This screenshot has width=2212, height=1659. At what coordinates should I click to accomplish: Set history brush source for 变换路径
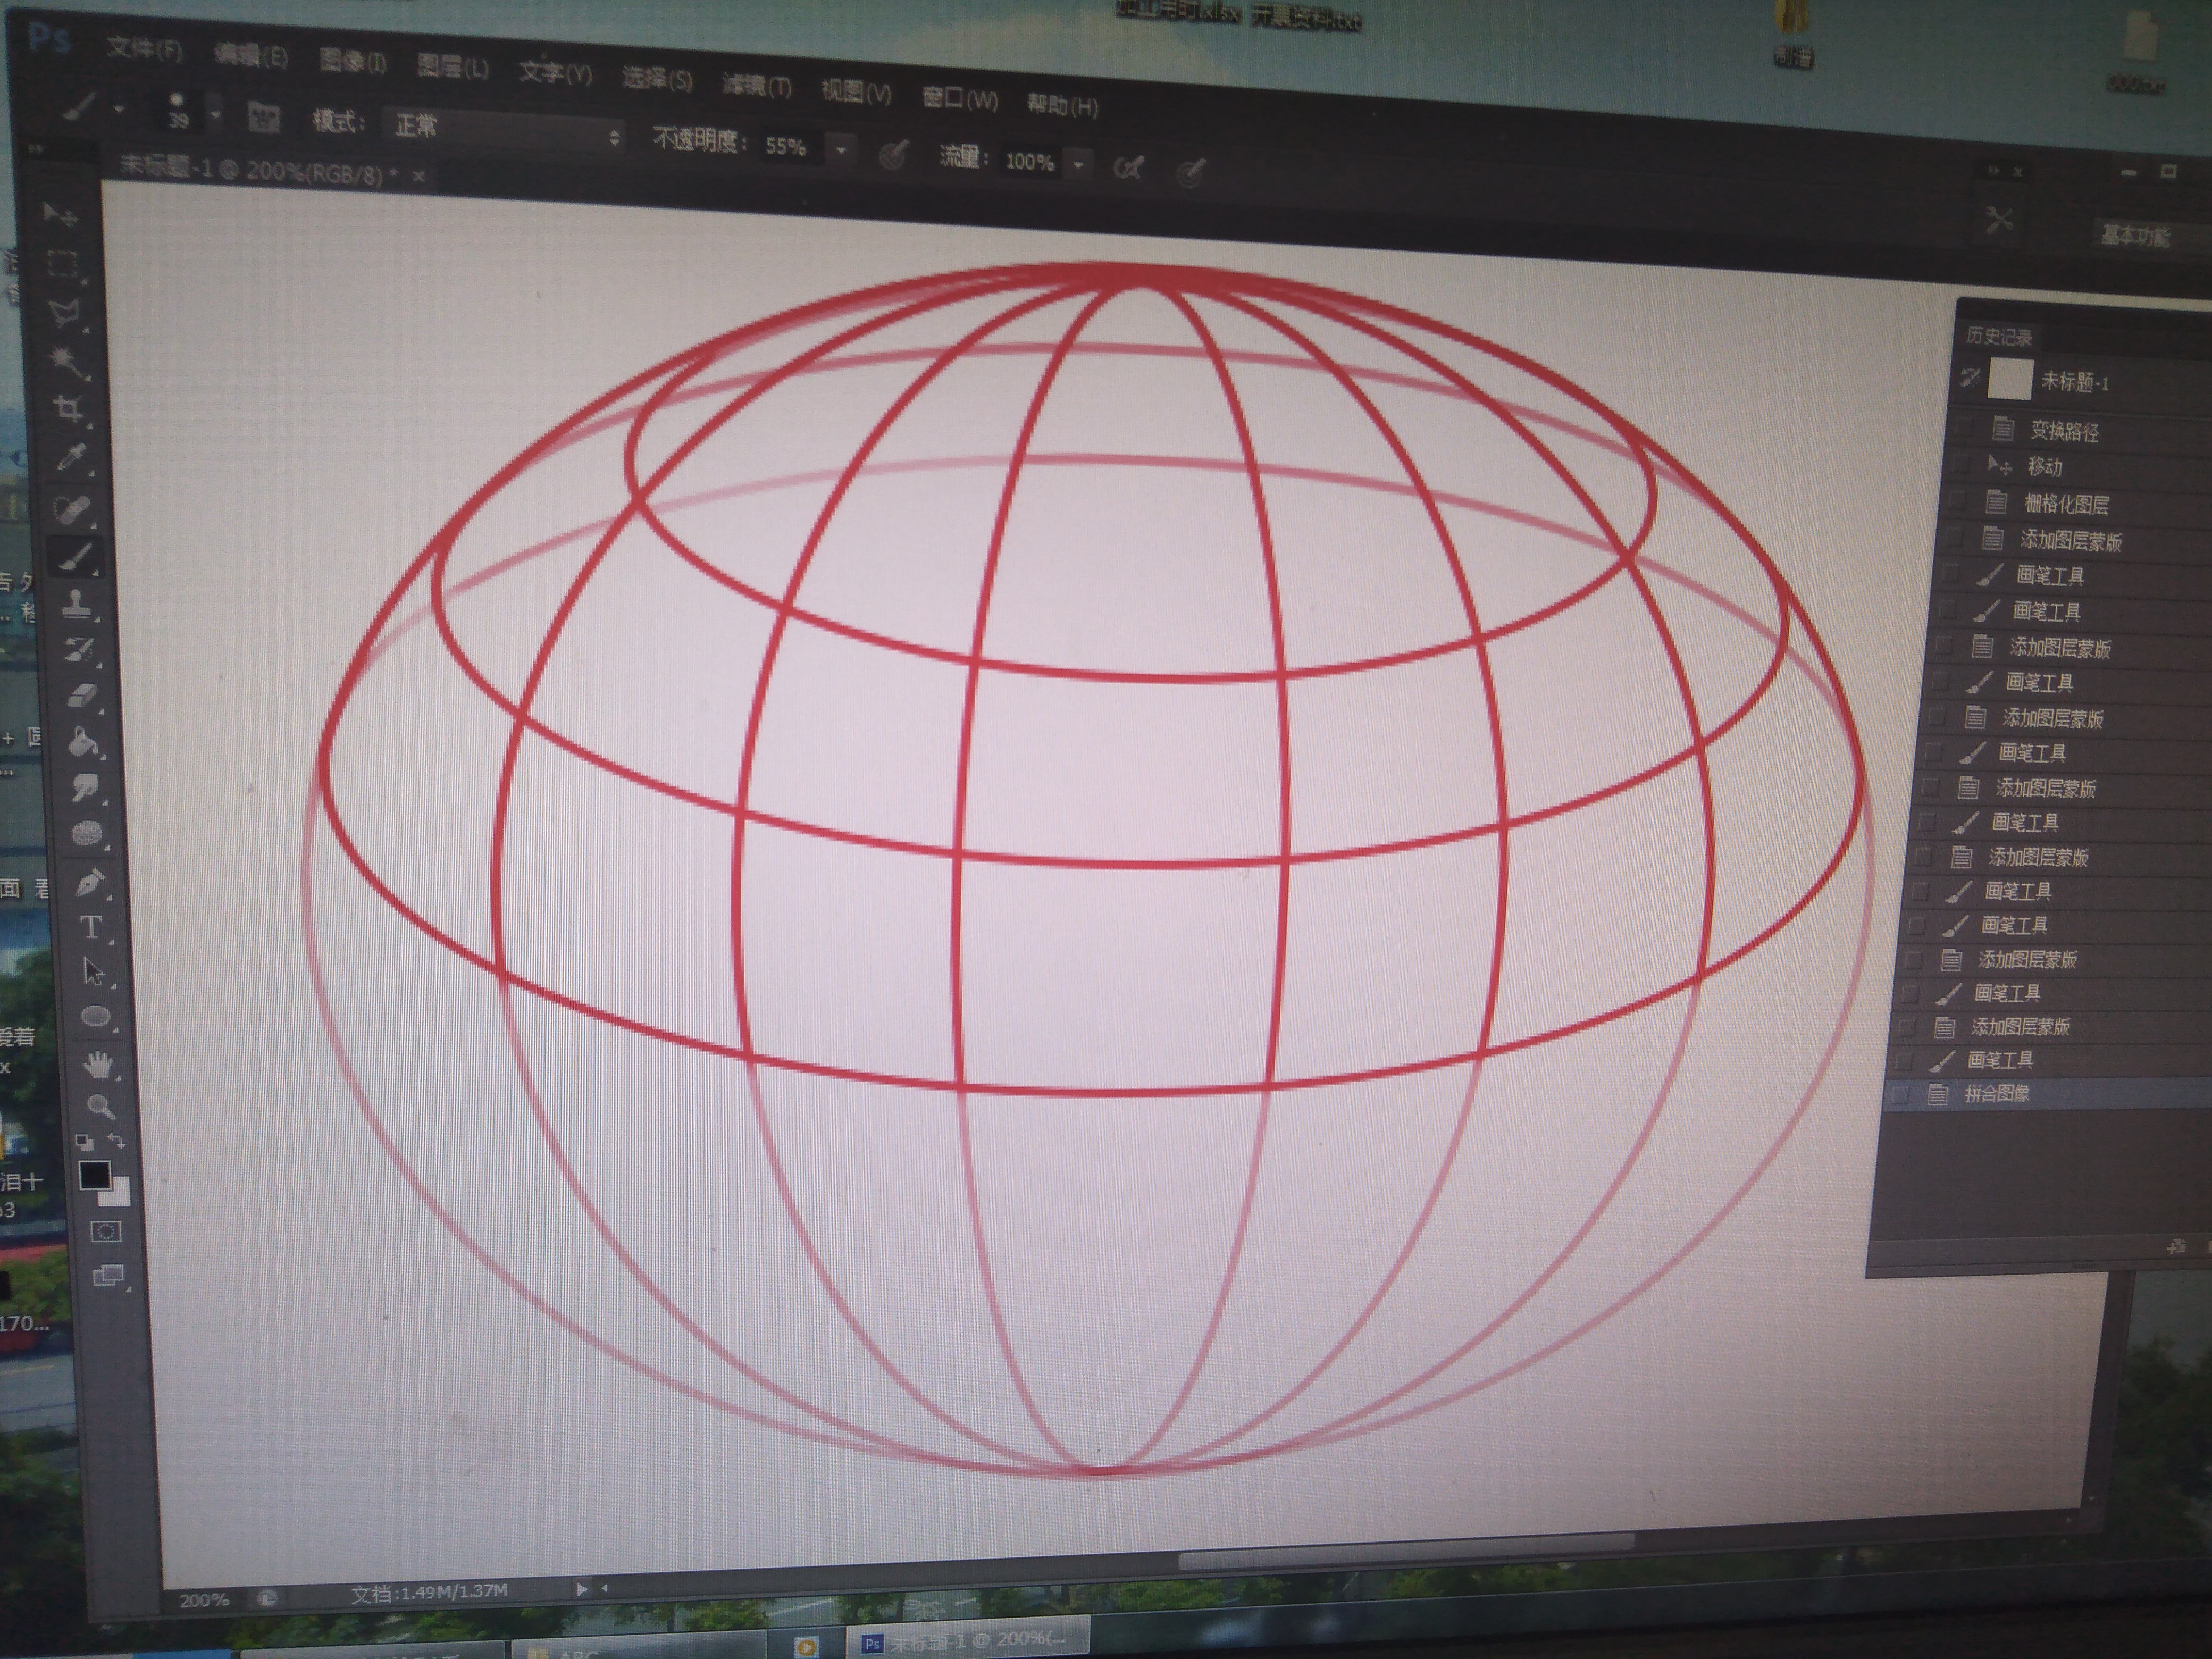point(1965,427)
